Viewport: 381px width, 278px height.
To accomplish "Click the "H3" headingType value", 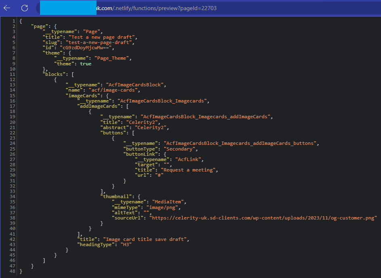I will click(x=124, y=244).
